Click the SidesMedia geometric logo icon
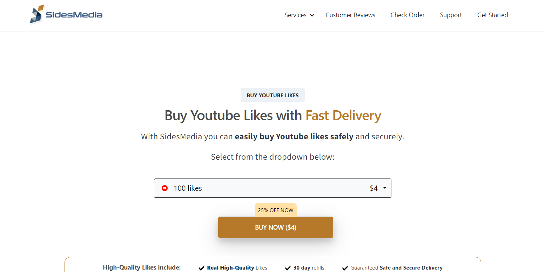This screenshot has height=272, width=545. click(x=37, y=14)
